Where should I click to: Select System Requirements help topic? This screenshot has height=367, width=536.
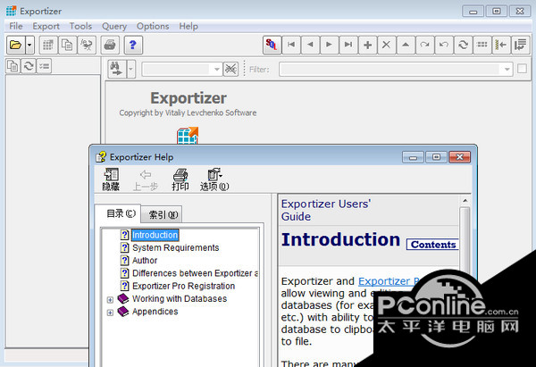(175, 247)
